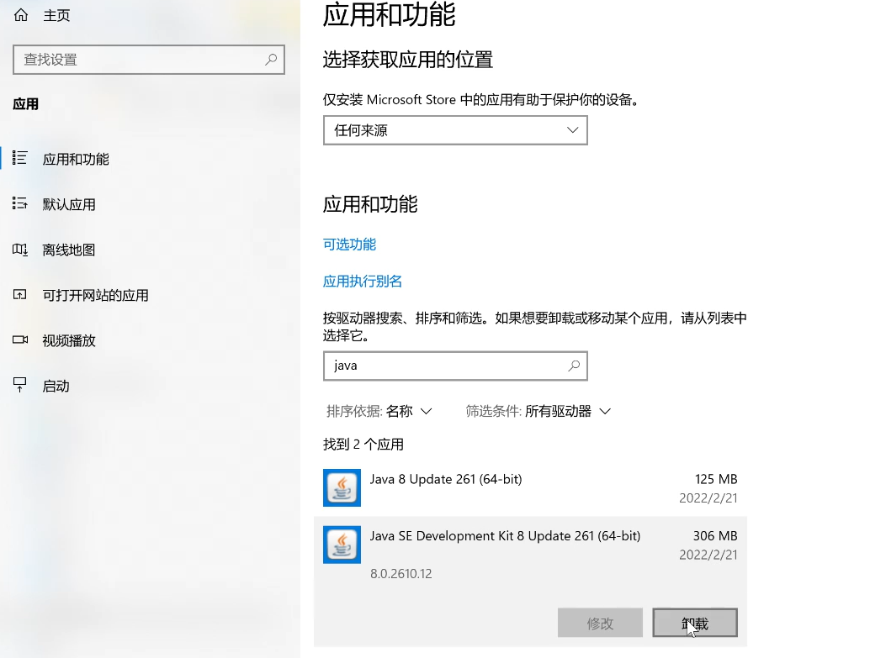Viewport: 870px width, 658px height.
Task: Select the Java 8 Update 261 (64-bit) entry
Action: 530,487
